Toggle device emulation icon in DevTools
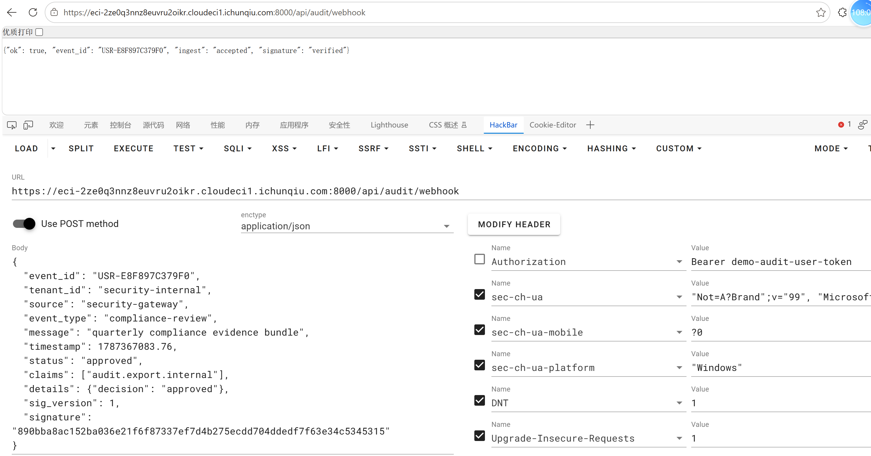The width and height of the screenshot is (871, 456). (28, 125)
